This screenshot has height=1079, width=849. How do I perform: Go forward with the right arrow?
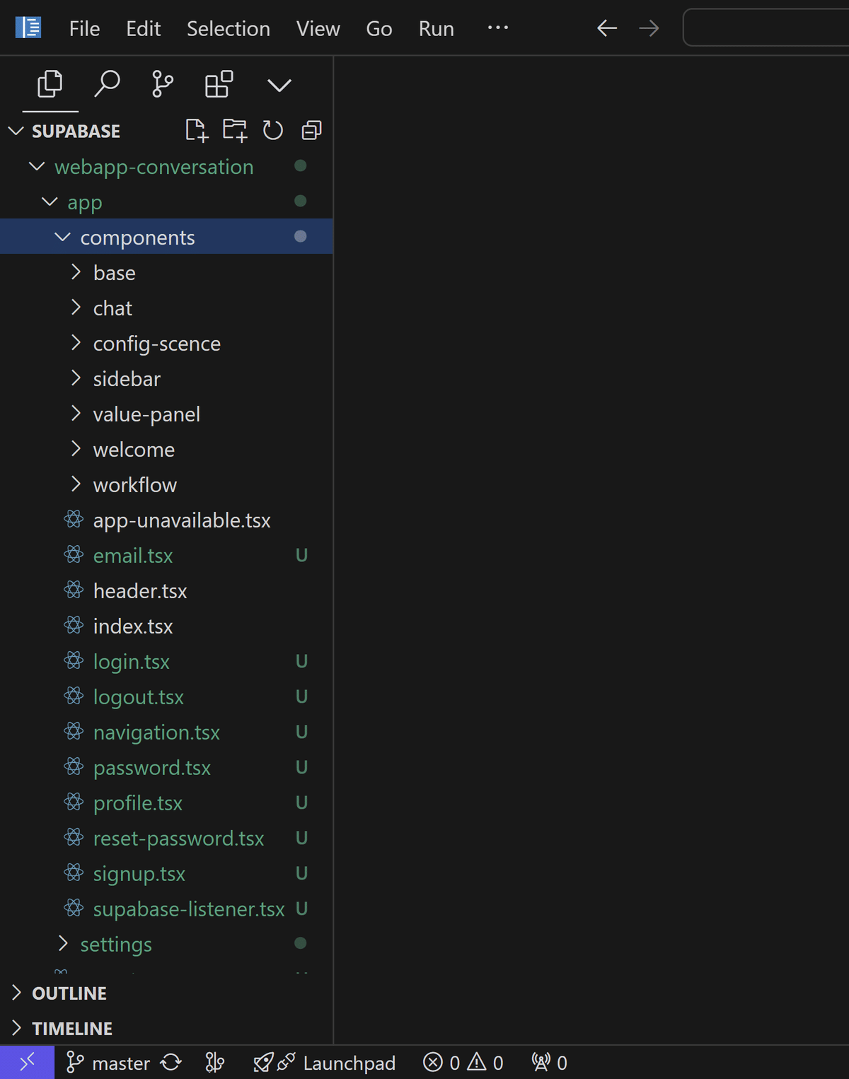click(x=649, y=28)
